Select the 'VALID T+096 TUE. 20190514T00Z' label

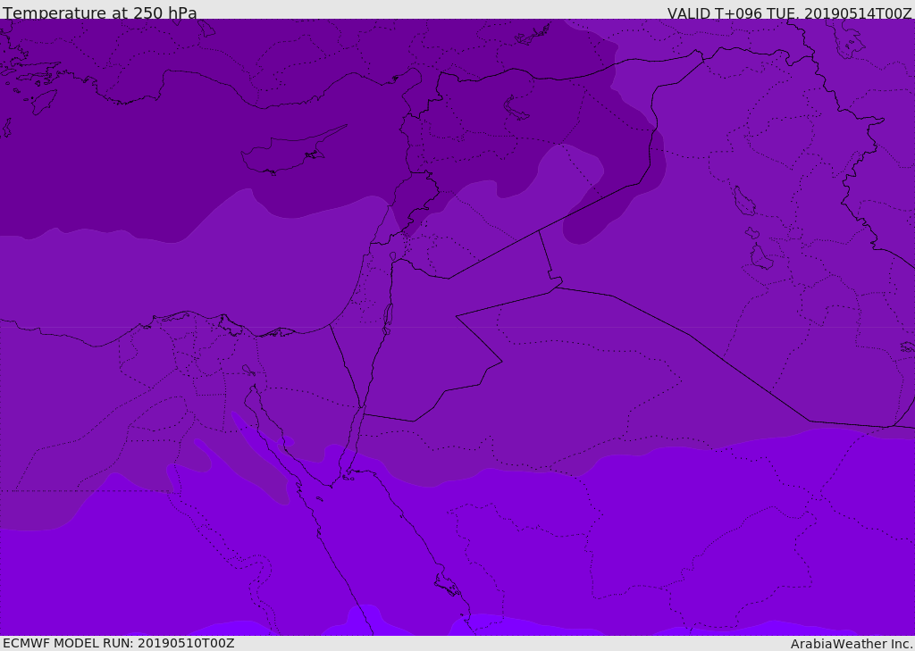[790, 13]
